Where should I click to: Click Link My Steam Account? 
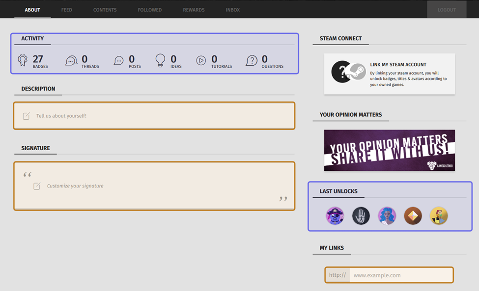(x=398, y=65)
